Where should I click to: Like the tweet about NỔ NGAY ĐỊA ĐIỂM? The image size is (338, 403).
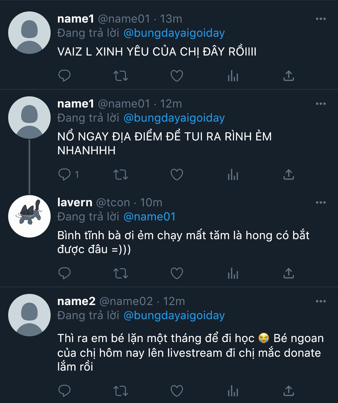tap(177, 175)
